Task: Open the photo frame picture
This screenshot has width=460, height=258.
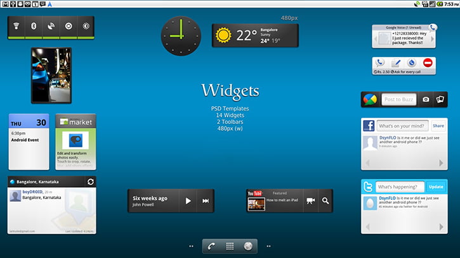Action: pyautogui.click(x=51, y=75)
